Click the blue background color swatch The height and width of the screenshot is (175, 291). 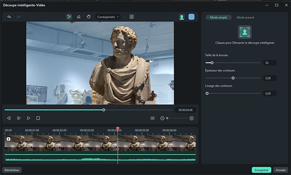(191, 17)
